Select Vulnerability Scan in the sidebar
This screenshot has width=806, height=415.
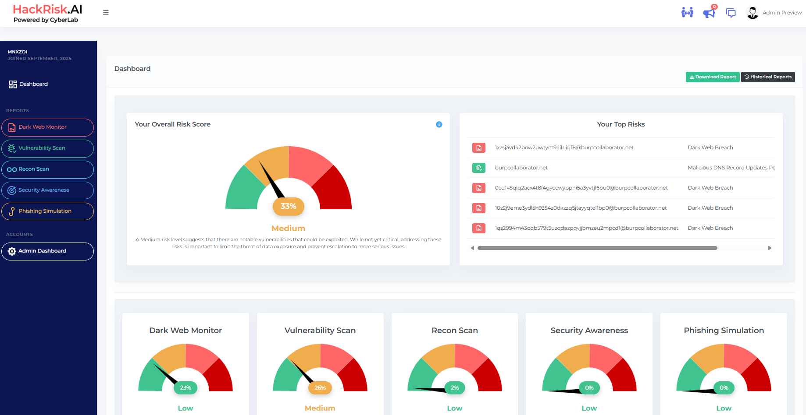click(47, 148)
